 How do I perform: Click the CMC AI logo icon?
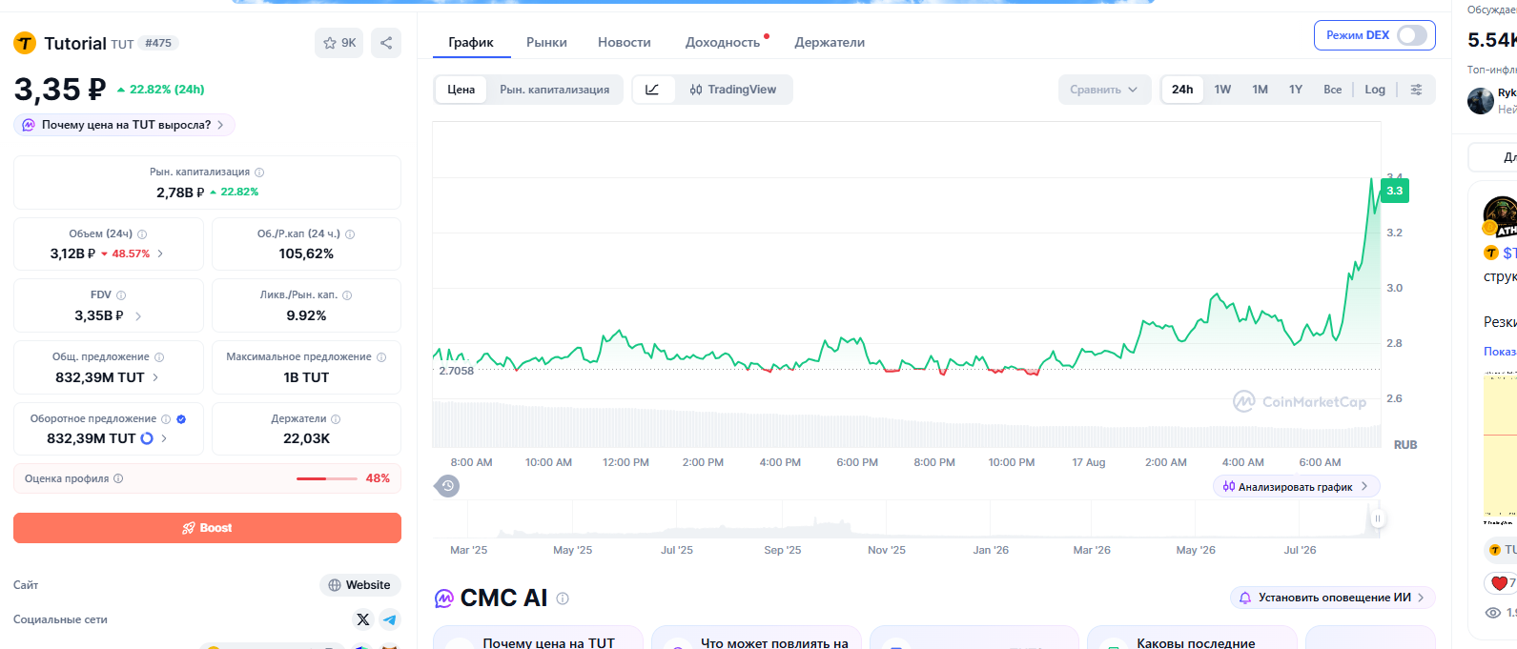tap(444, 598)
